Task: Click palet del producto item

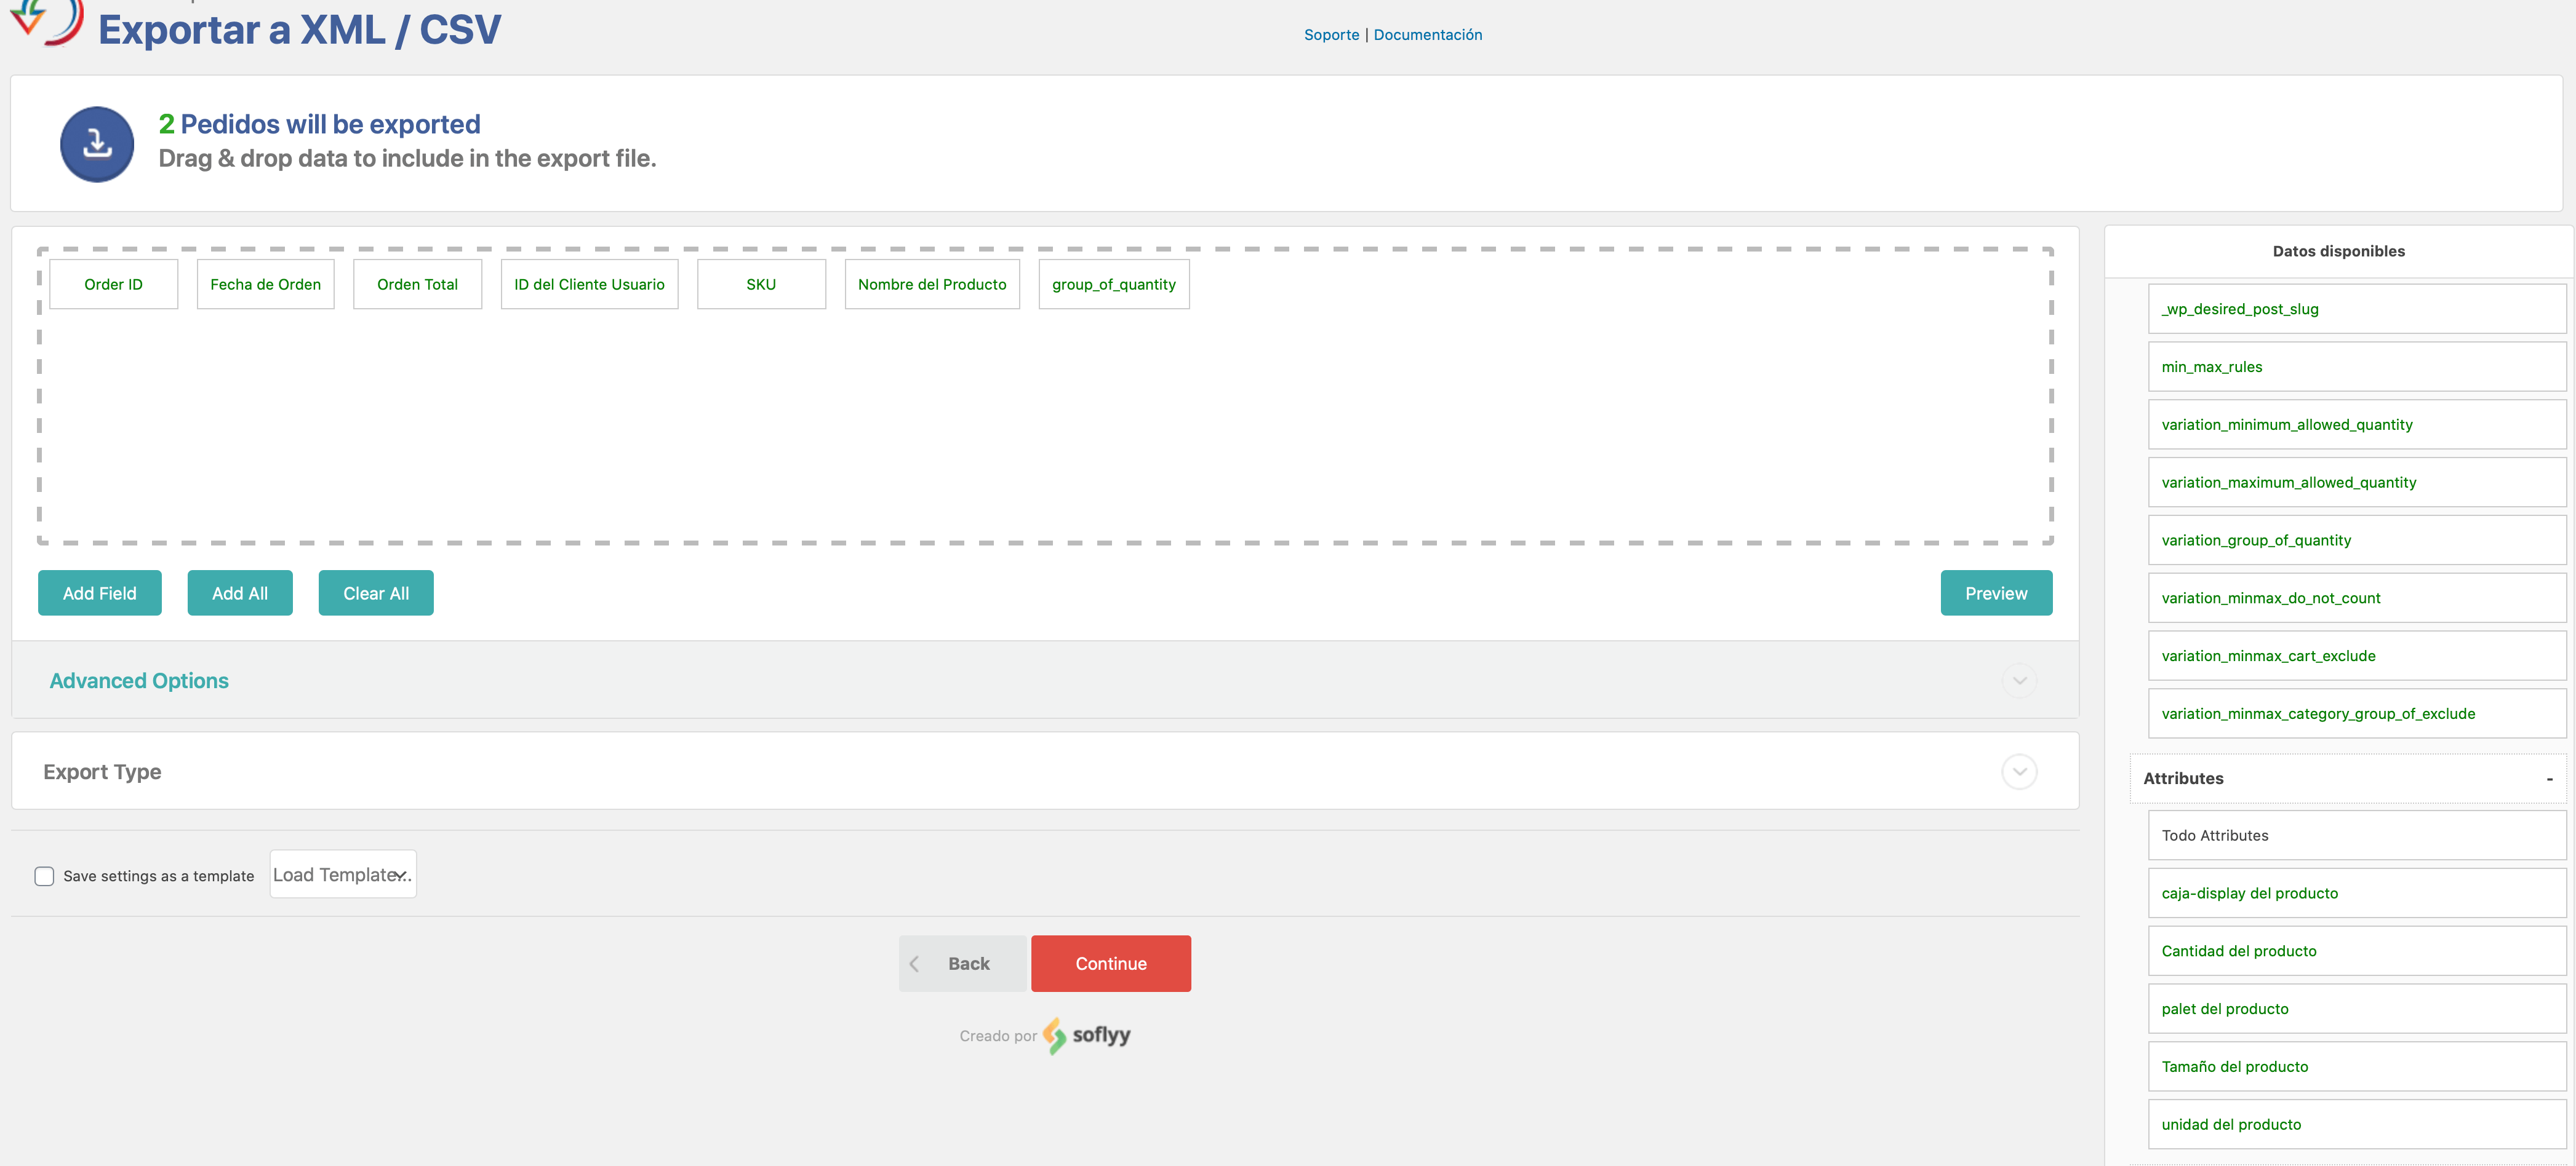Action: (x=2357, y=1009)
